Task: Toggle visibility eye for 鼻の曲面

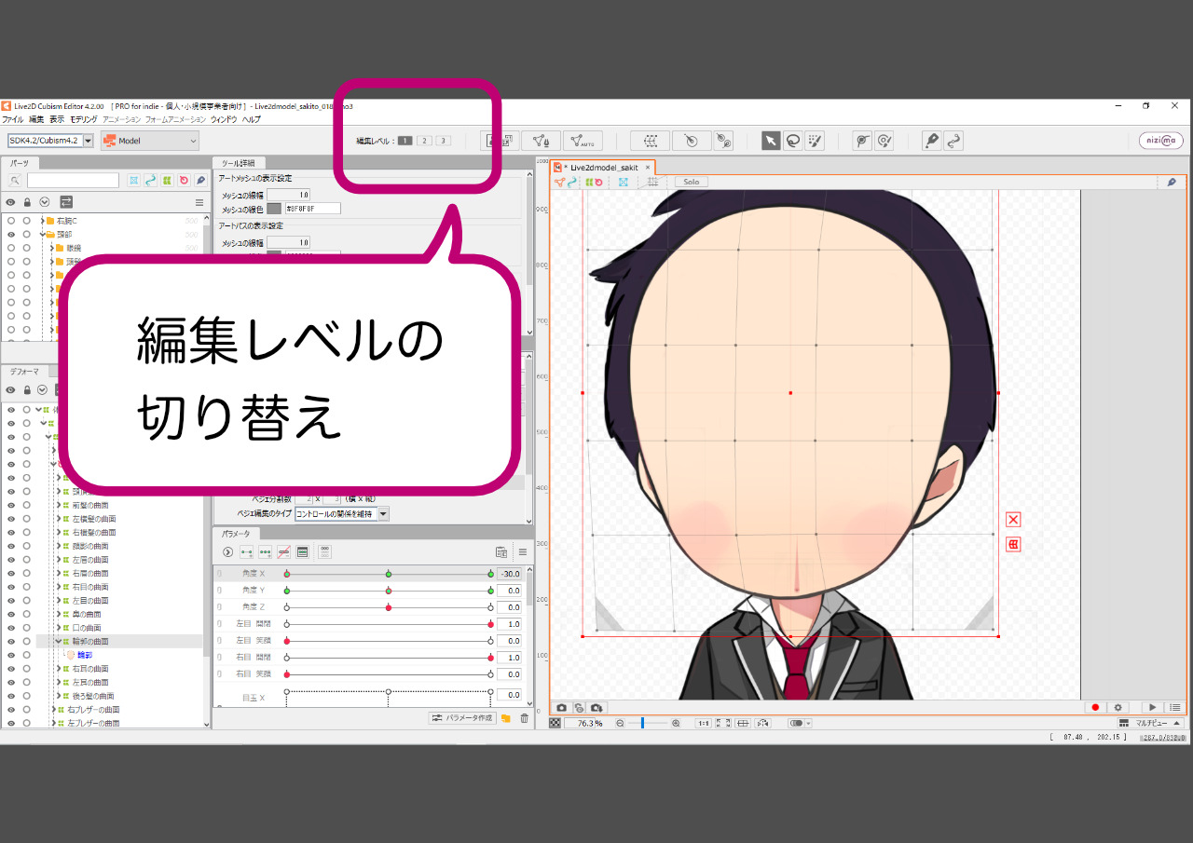Action: (x=11, y=614)
